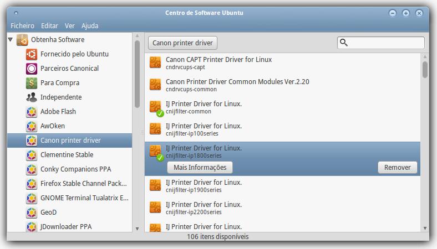Image resolution: width=437 pixels, height=249 pixels.
Task: Click the GeoD source icon
Action: [32, 212]
